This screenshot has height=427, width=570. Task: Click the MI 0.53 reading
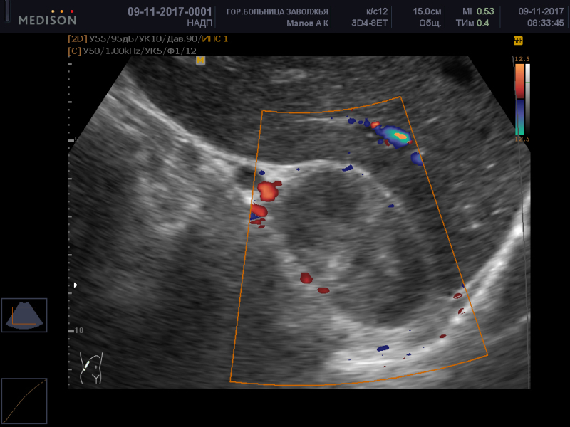pos(478,11)
